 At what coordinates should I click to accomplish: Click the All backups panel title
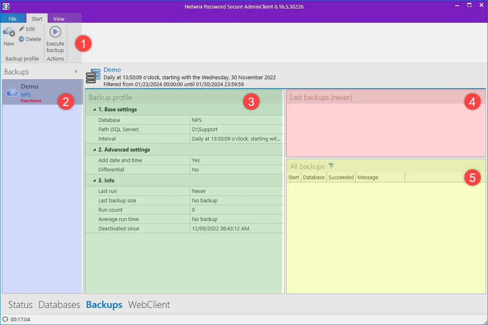pyautogui.click(x=307, y=166)
